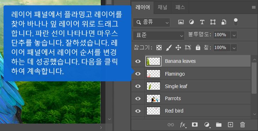Click the 칠 100% value field
The height and width of the screenshot is (131, 258).
222,48
